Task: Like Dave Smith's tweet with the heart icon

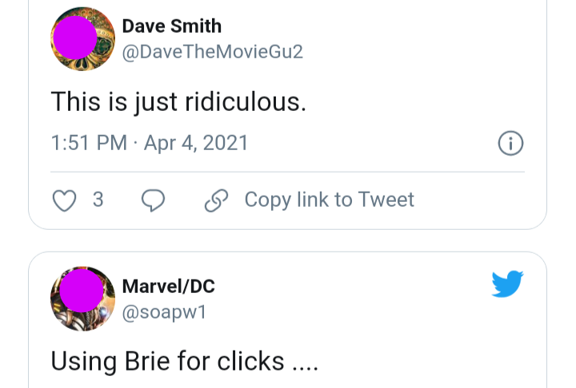Action: [x=63, y=200]
